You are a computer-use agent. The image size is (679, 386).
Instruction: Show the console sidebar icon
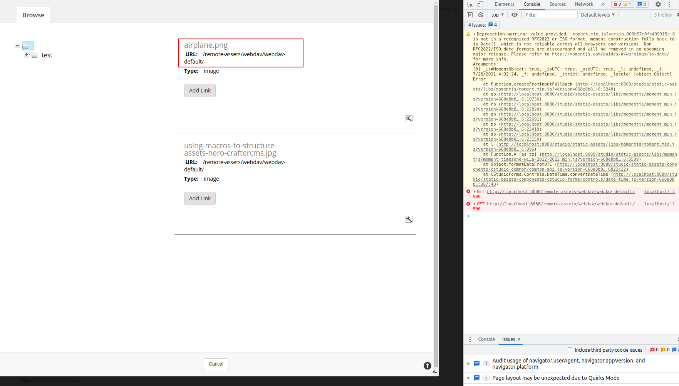[x=470, y=15]
